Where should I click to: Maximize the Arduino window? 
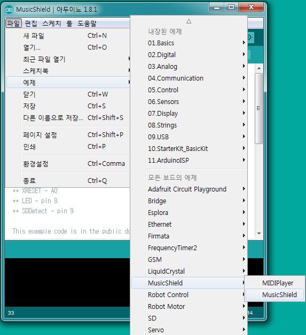(231, 7)
